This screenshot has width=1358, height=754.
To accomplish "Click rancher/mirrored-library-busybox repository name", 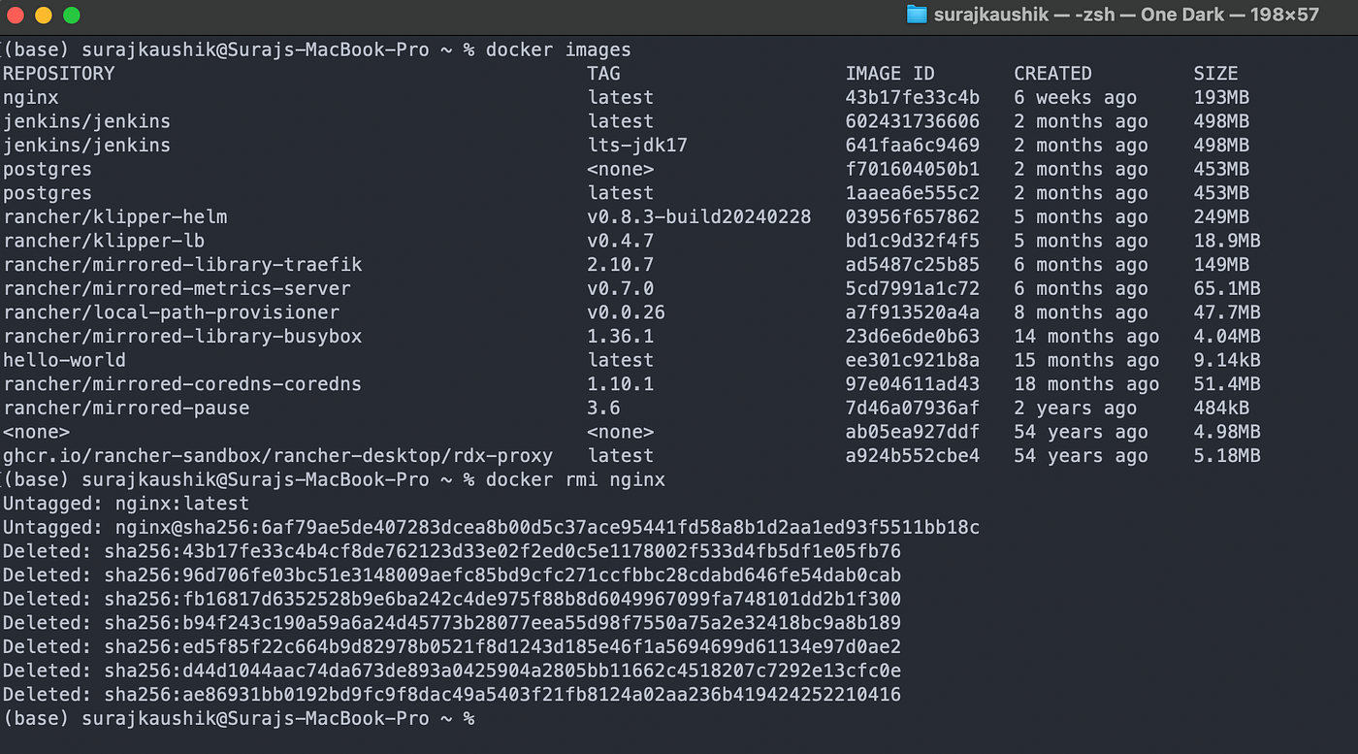I will (x=182, y=337).
